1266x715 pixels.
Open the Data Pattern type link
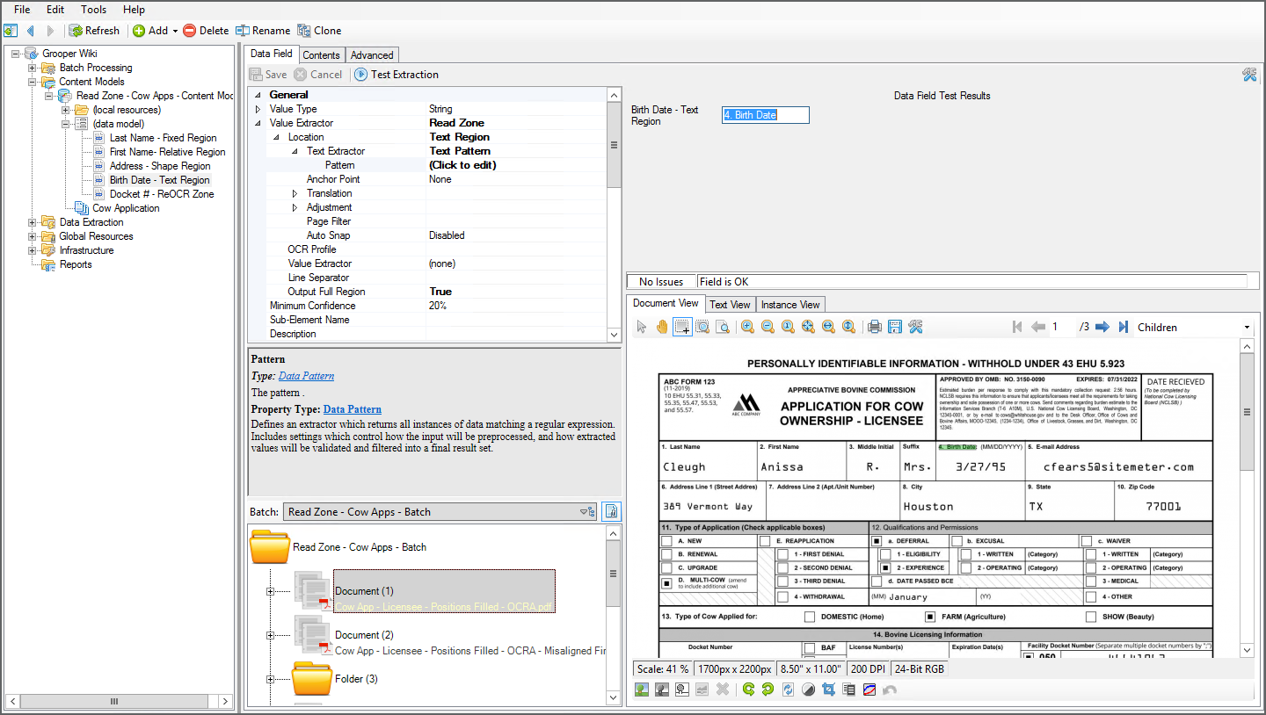[x=306, y=376]
